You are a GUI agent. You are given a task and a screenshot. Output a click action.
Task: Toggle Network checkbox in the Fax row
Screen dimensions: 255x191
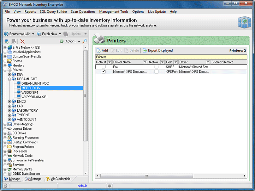pyautogui.click(x=156, y=67)
